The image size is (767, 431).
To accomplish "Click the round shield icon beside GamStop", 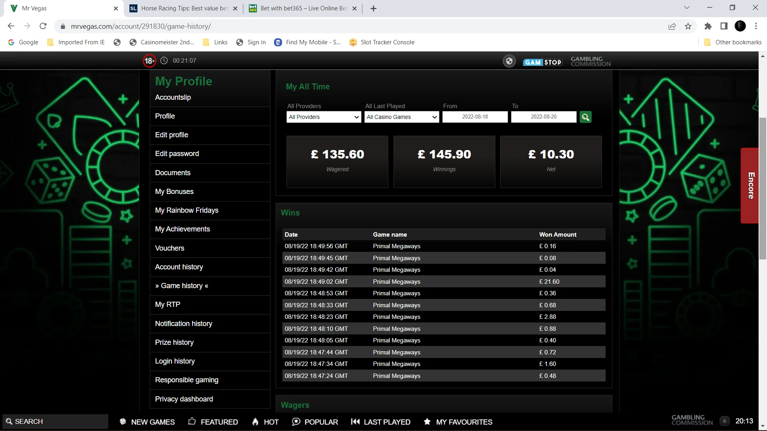I will tap(509, 61).
